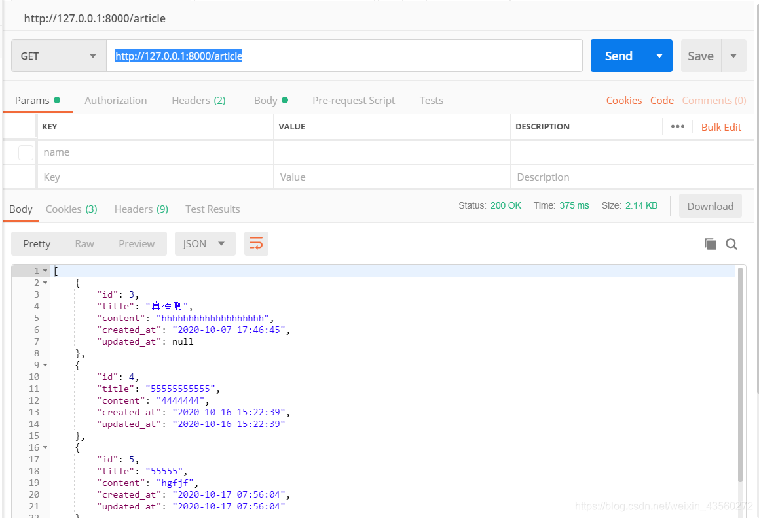This screenshot has width=759, height=518.
Task: Switch to the Params tab
Action: coord(37,101)
